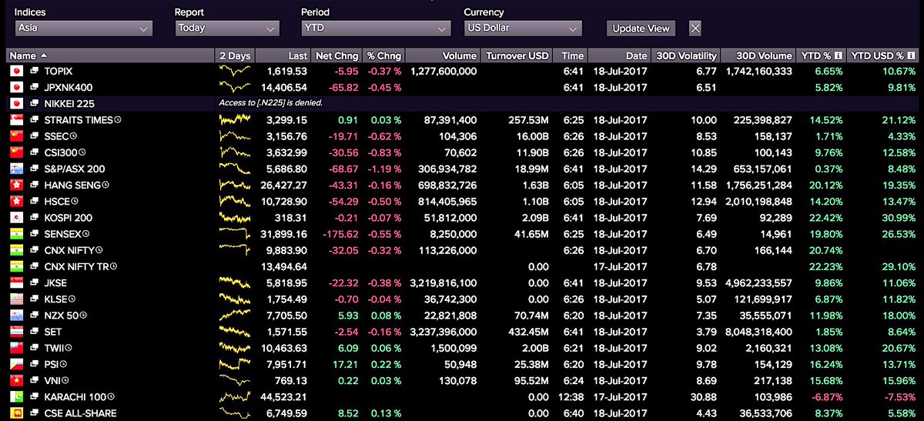The image size is (924, 421).
Task: Click the Australian flag beside S&P/ASX 200
Action: pos(15,169)
